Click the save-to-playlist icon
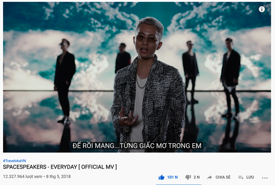The image size is (275, 185). 241,177
